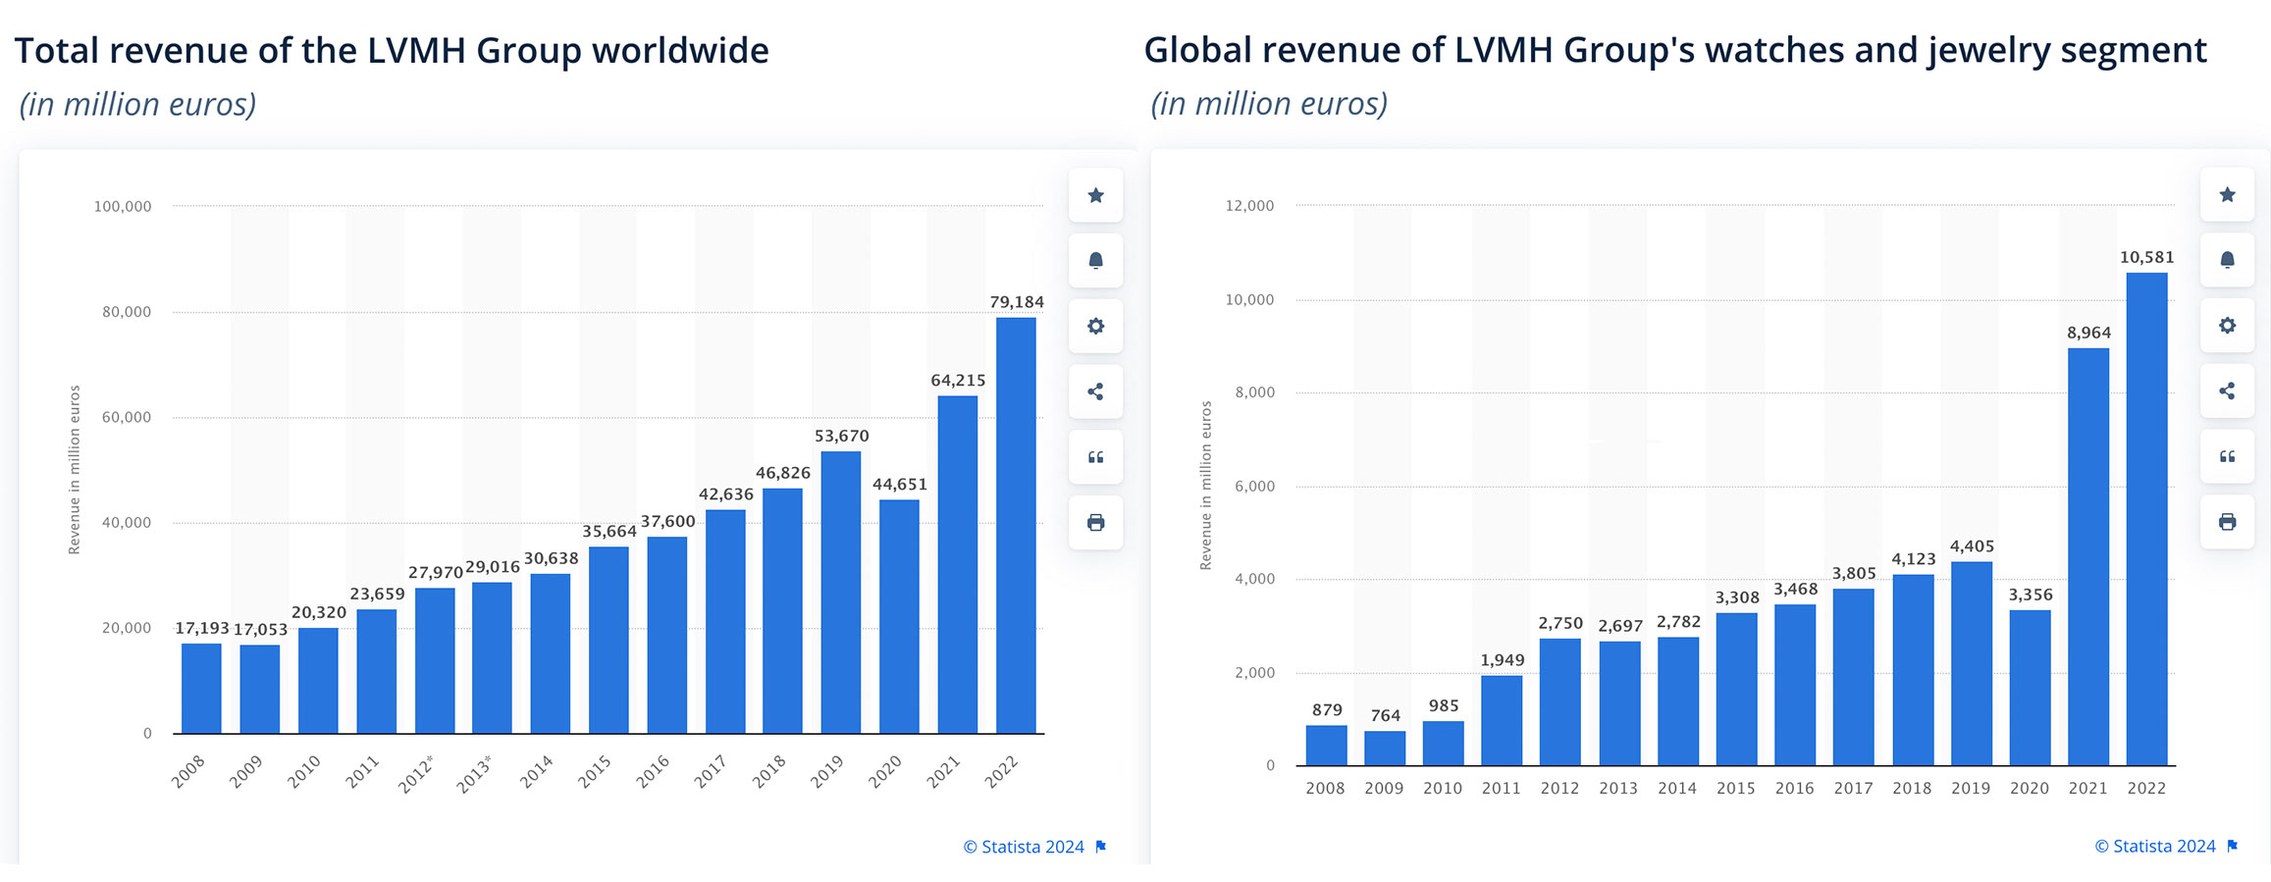Screen dimensions: 2271x882
Task: Click the share icon on the total revenue chart
Action: pos(1095,391)
